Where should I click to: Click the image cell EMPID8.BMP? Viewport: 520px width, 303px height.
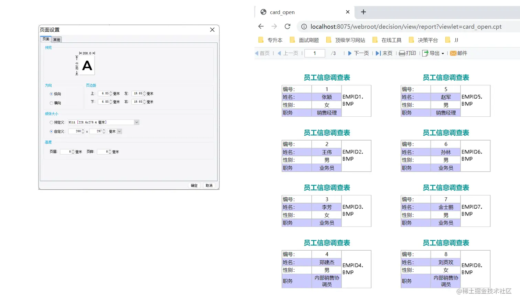[x=475, y=269]
